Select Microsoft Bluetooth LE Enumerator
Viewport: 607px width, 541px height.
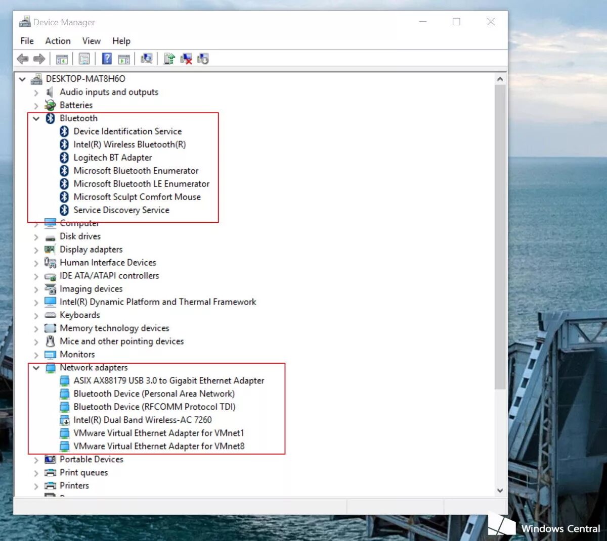coord(141,184)
